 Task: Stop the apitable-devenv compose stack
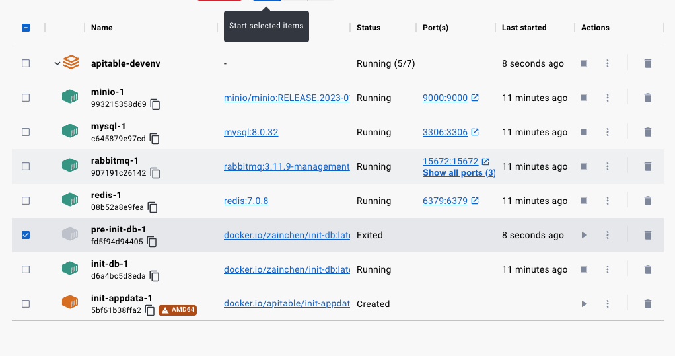584,63
